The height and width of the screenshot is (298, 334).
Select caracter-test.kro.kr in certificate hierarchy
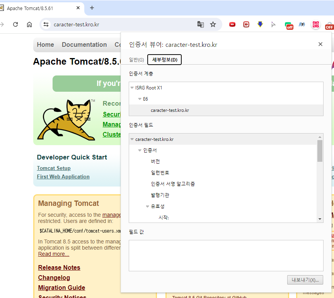coord(170,110)
